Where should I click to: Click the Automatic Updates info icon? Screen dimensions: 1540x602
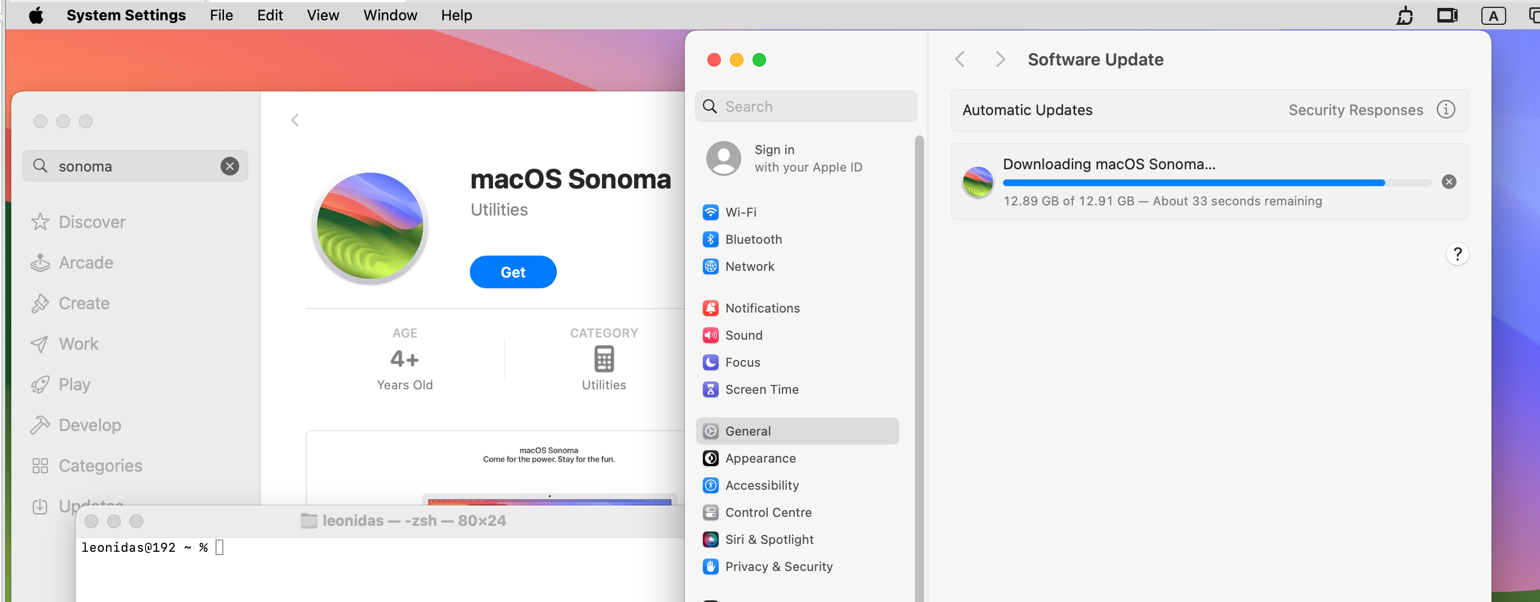click(1446, 110)
